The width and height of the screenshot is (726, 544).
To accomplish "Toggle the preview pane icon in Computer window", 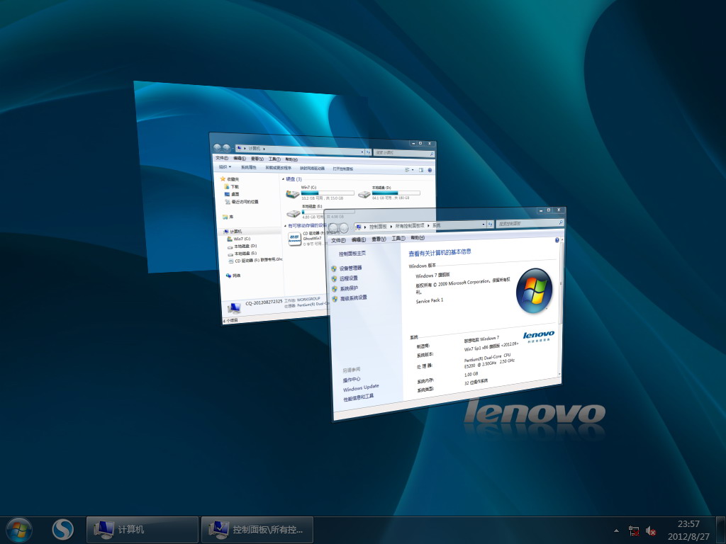I will (421, 170).
